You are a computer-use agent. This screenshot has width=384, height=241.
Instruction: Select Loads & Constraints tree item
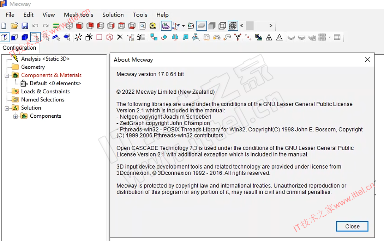pyautogui.click(x=45, y=91)
